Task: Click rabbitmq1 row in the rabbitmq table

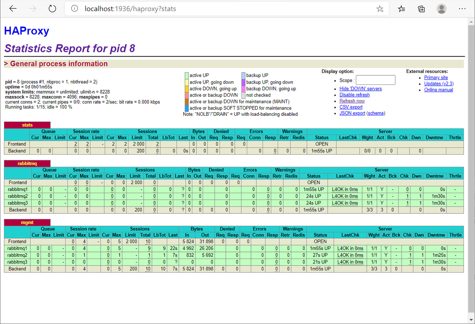Action: 234,190
